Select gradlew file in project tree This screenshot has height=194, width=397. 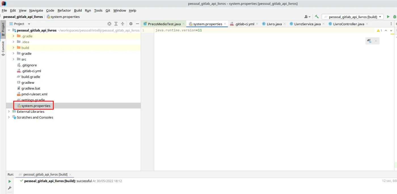coord(26,82)
